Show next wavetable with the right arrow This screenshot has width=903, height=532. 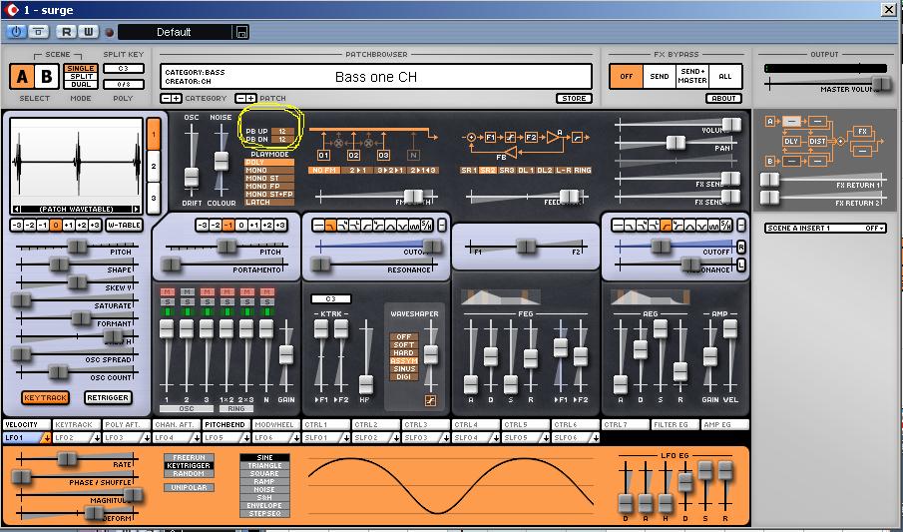click(x=136, y=210)
